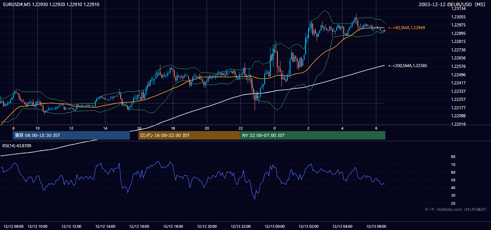Click price axis label 1.22496
491x230 pixels.
pos(458,75)
